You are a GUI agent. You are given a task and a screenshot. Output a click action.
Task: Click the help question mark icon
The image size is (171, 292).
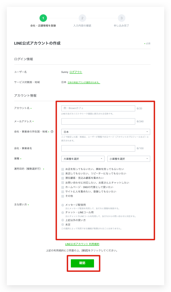(x=52, y=132)
